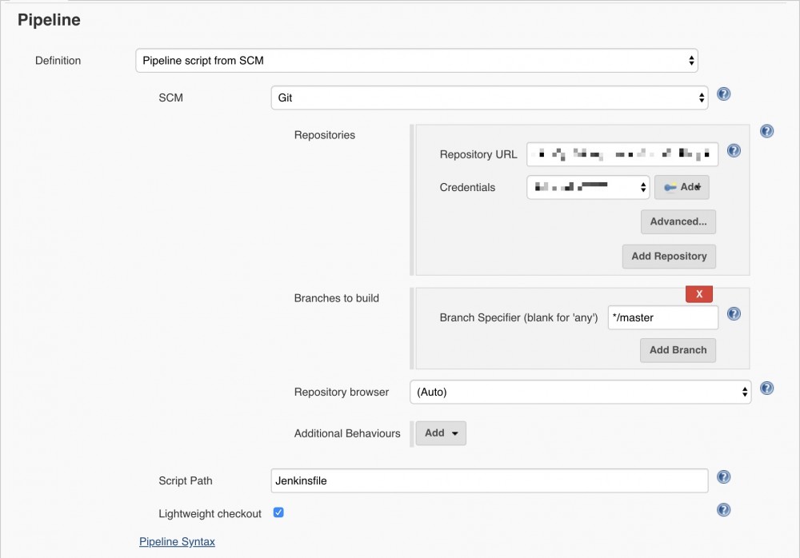Click the help icon beside Repository URL
This screenshot has width=800, height=558.
(733, 150)
